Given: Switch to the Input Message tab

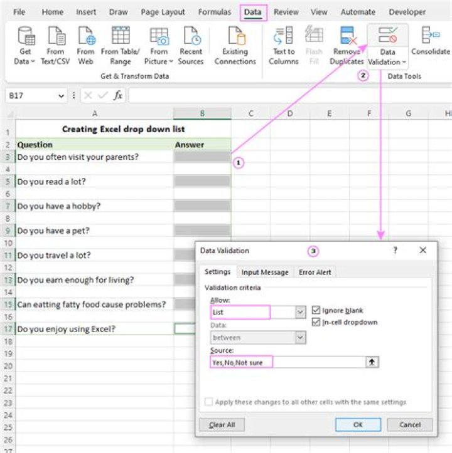Looking at the screenshot, I should tap(265, 273).
